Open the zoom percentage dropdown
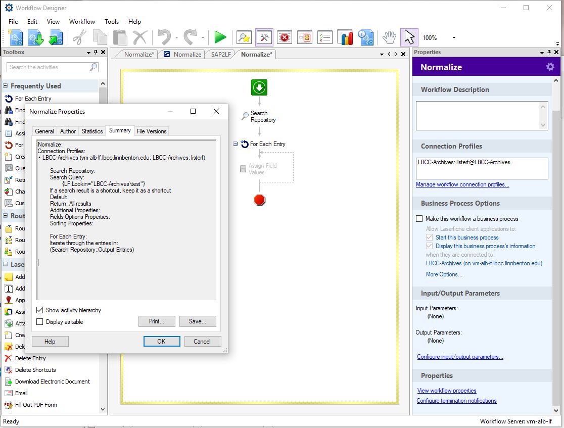 tap(453, 38)
